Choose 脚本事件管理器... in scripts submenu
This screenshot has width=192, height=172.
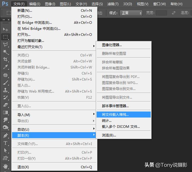coord(124,106)
